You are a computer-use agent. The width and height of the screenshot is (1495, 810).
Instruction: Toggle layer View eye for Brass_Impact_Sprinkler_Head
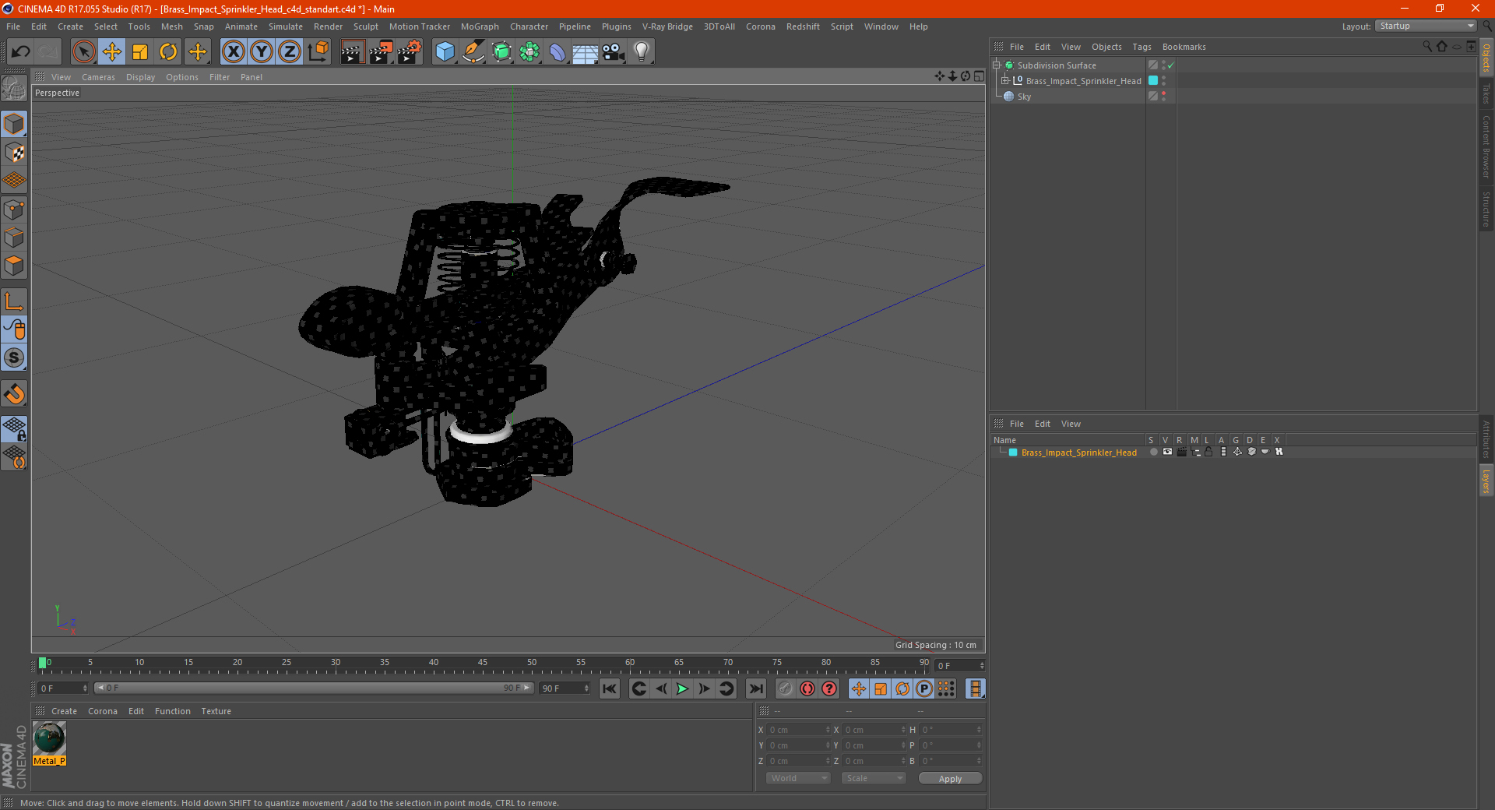(x=1167, y=452)
